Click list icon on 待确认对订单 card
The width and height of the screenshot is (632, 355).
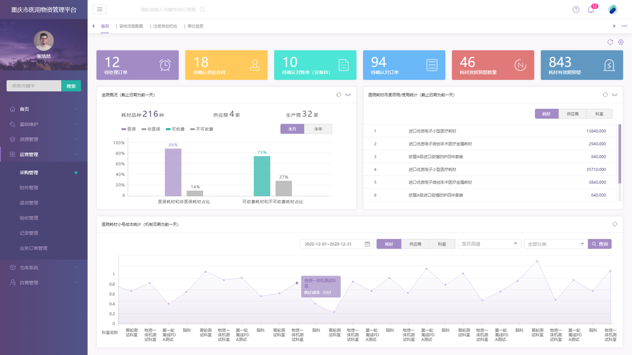click(x=432, y=65)
